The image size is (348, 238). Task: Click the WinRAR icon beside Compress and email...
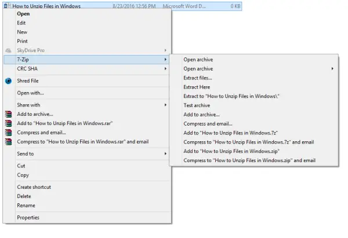tap(8, 133)
